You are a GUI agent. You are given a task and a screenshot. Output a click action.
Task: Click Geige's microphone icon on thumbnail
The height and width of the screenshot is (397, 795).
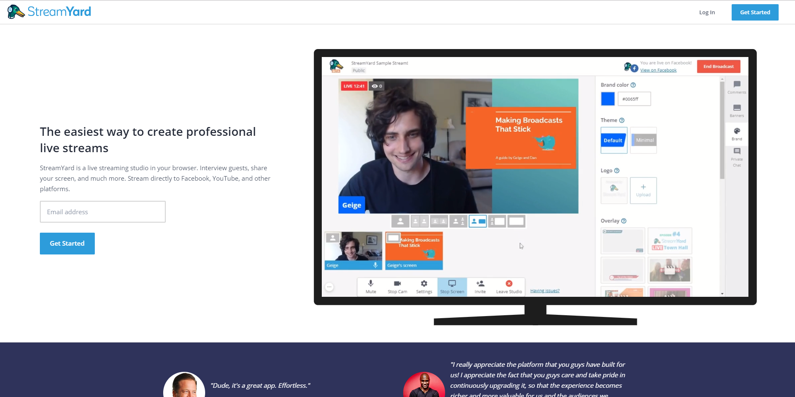[375, 265]
